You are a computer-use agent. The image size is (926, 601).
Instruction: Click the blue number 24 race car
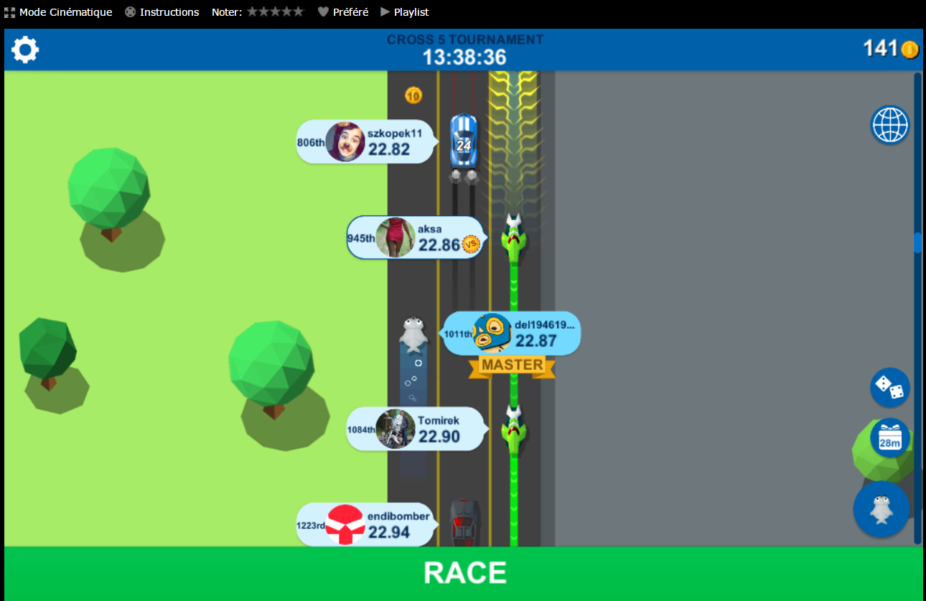[x=464, y=142]
